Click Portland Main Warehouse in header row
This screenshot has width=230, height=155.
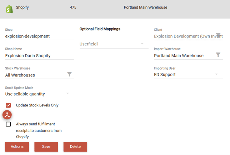click(x=145, y=7)
